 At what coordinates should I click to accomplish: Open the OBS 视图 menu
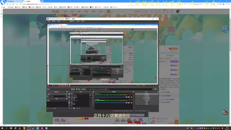[59, 21]
